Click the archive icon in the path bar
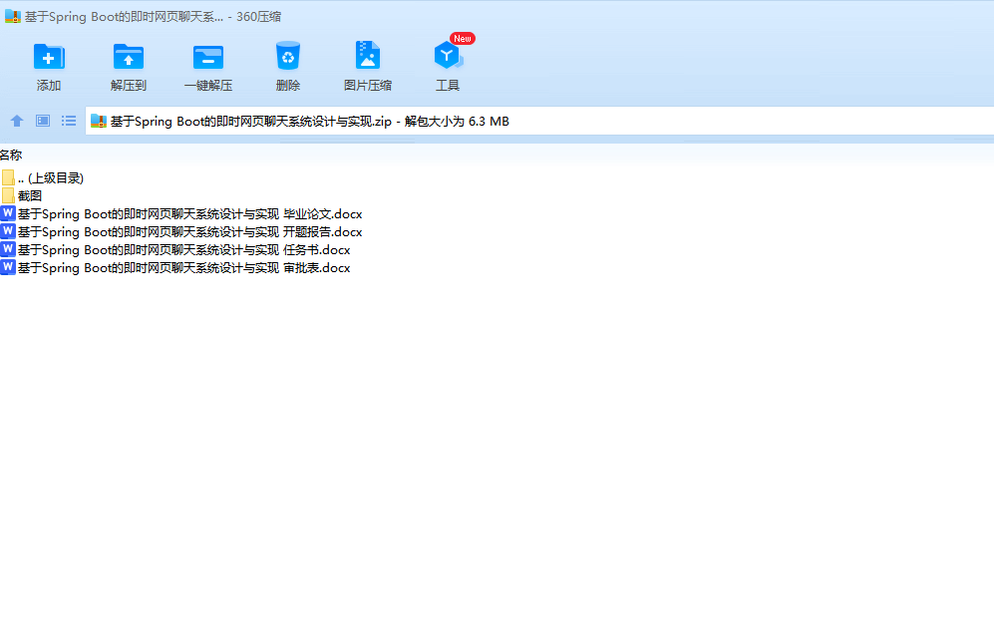Screen dimensions: 994x643 [x=99, y=121]
